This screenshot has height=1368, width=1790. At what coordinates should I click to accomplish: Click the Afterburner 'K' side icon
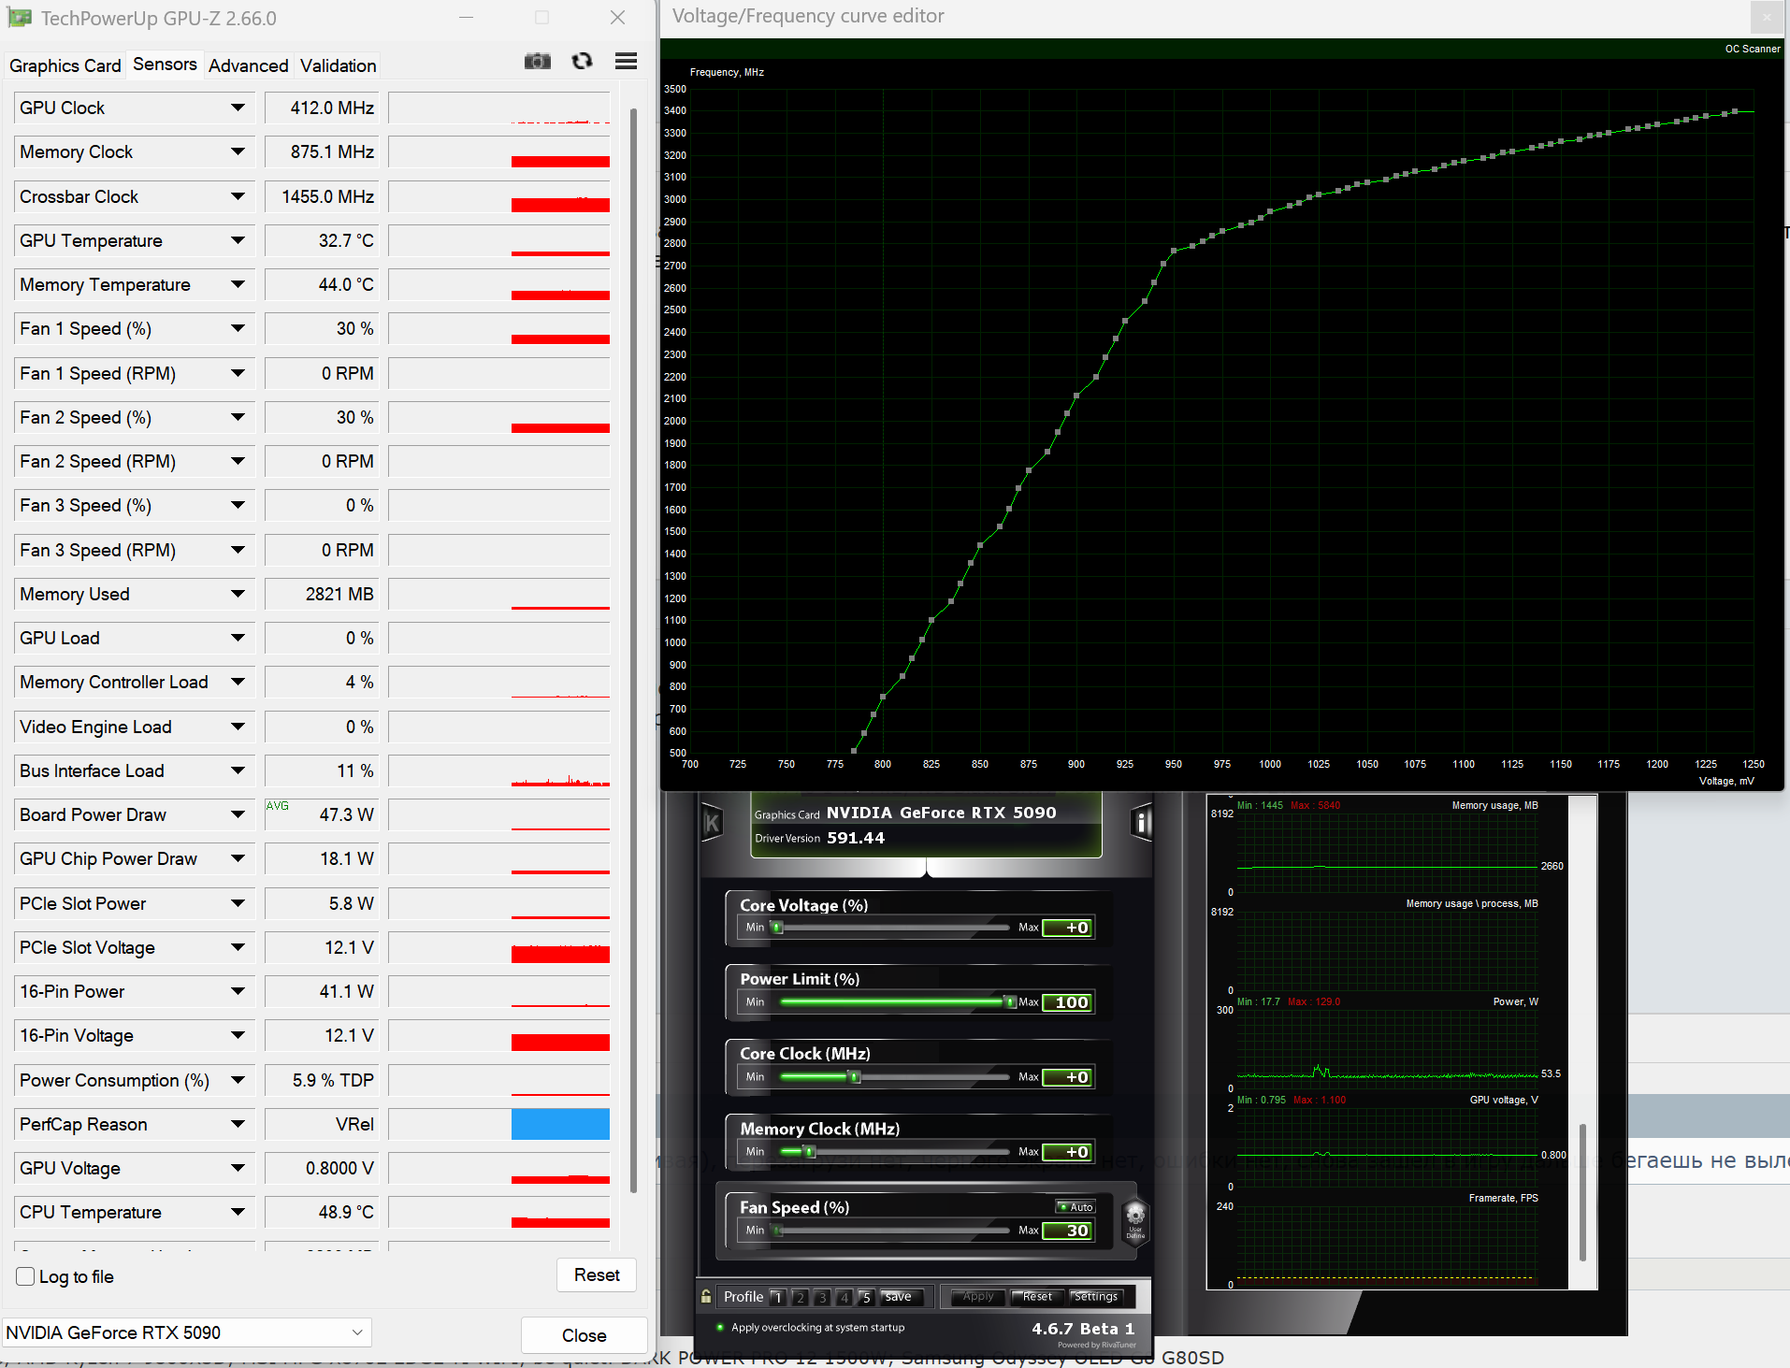(x=712, y=823)
